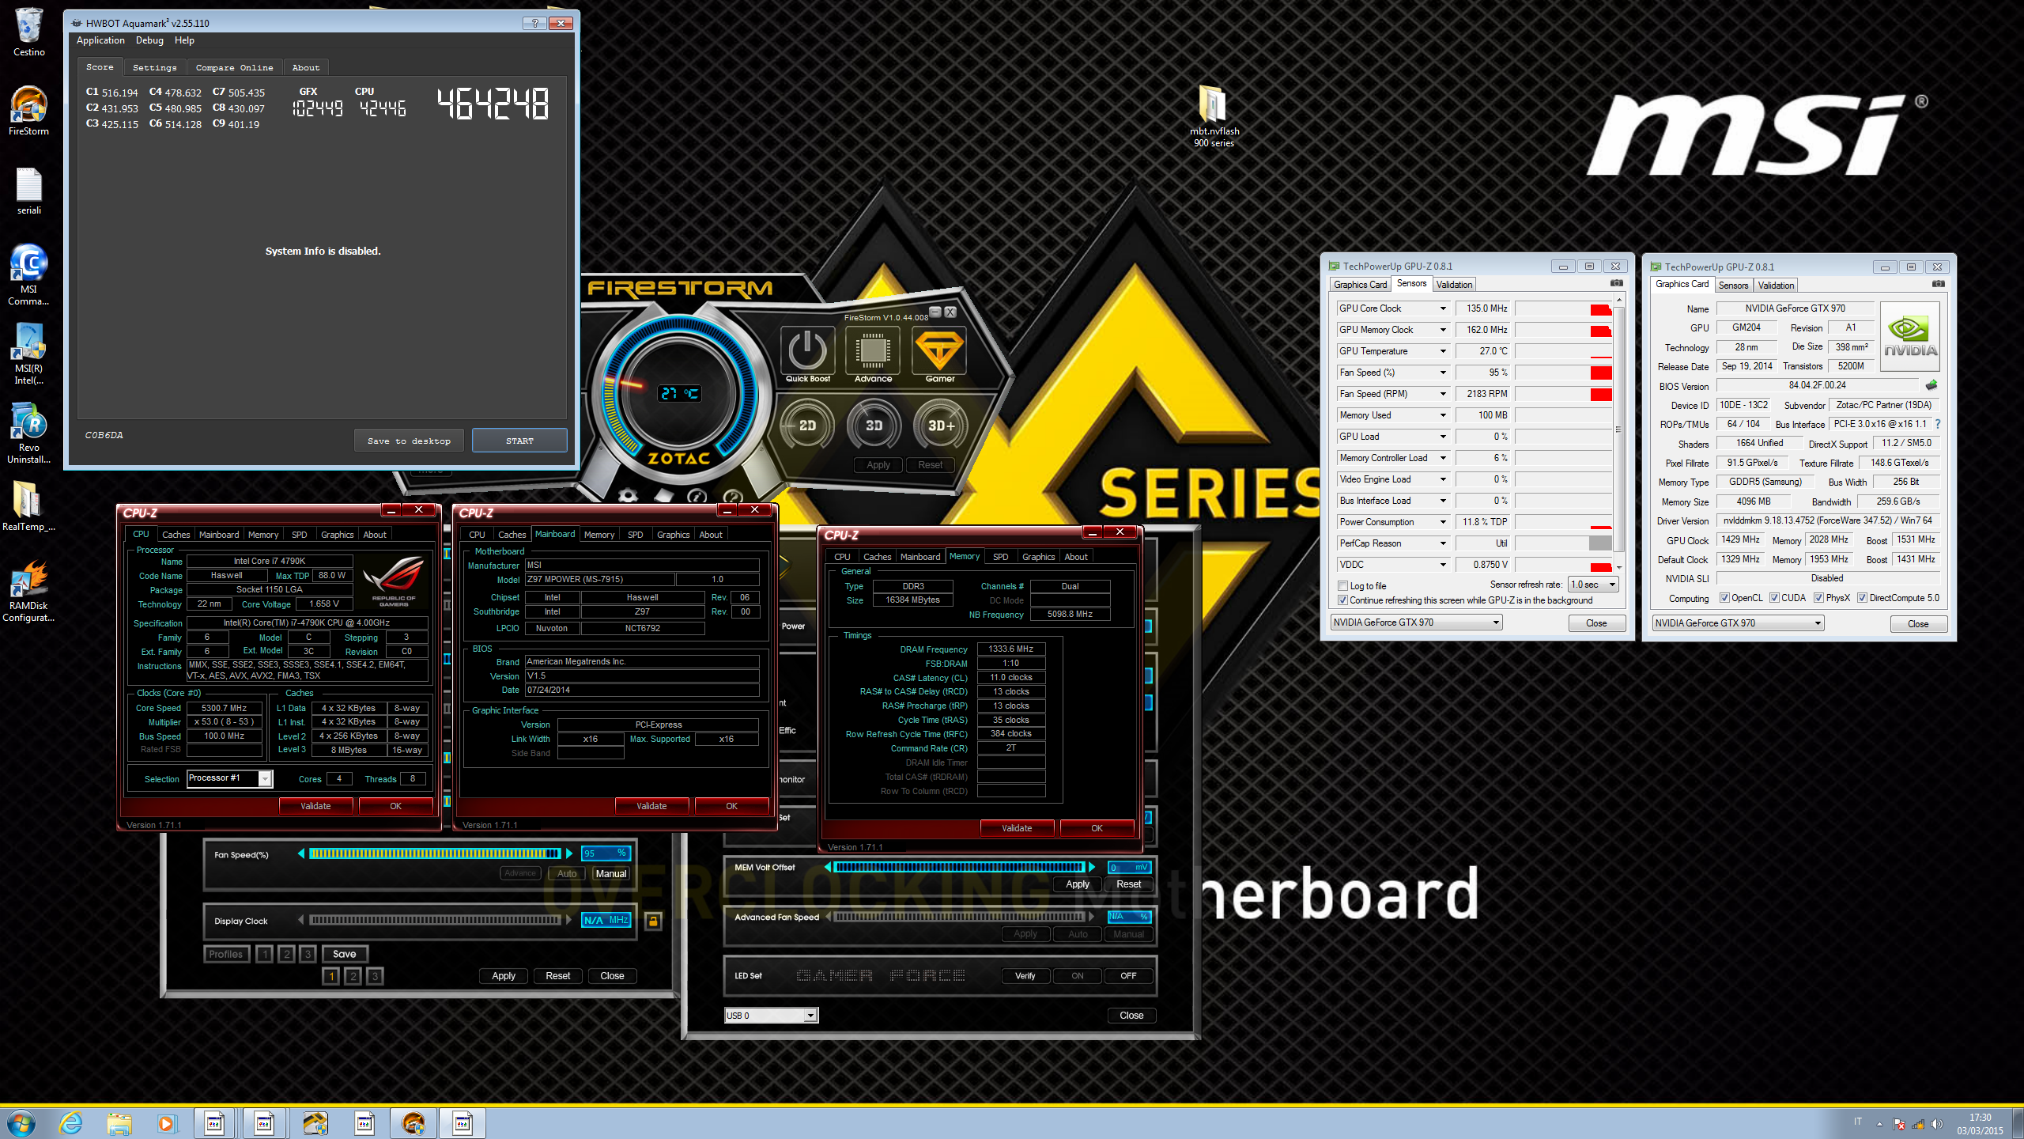Toggle DirectCompute 5.0 checkbox
The height and width of the screenshot is (1139, 2024).
(x=1862, y=598)
